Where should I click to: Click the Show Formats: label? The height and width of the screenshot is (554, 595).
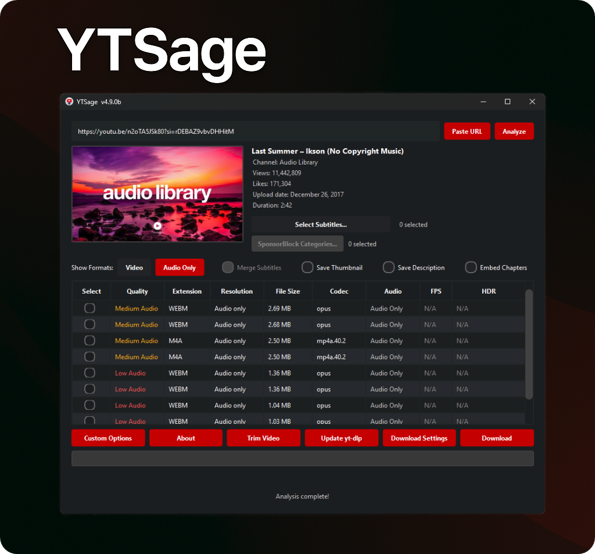click(92, 267)
